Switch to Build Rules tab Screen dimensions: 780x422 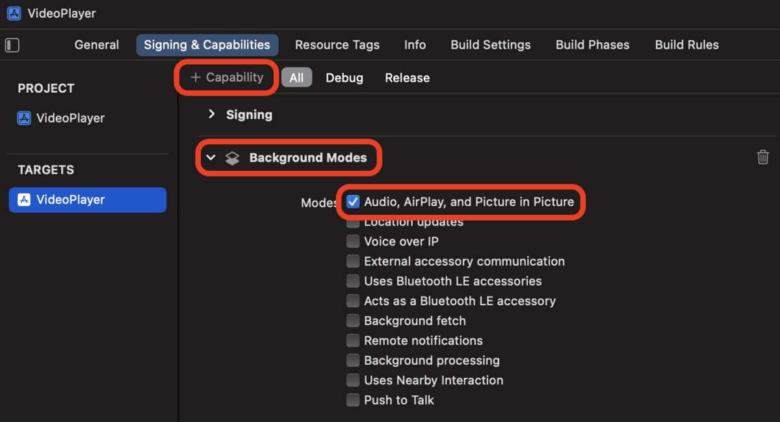point(687,45)
